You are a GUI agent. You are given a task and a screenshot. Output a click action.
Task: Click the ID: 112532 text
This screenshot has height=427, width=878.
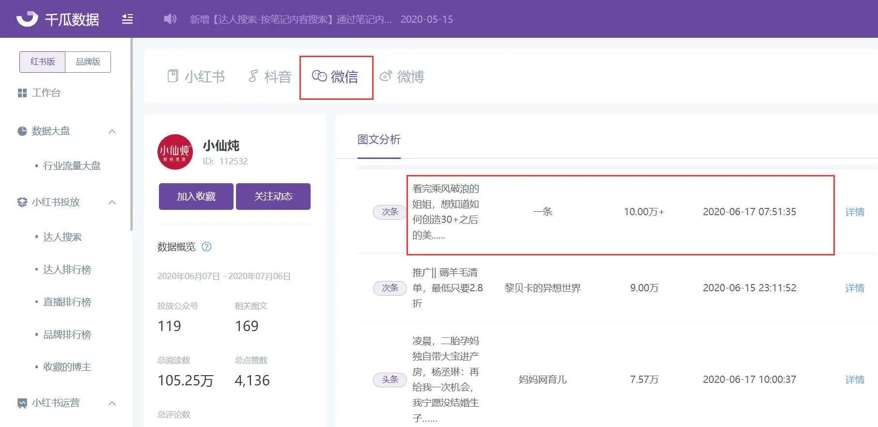click(225, 161)
